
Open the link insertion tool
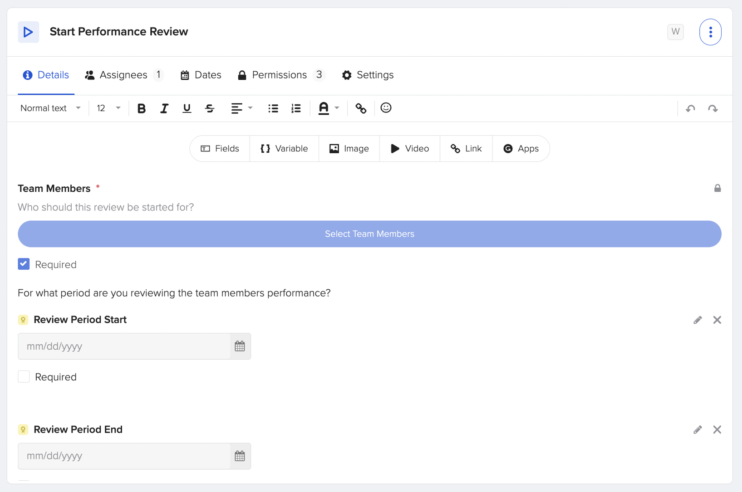[x=361, y=108]
